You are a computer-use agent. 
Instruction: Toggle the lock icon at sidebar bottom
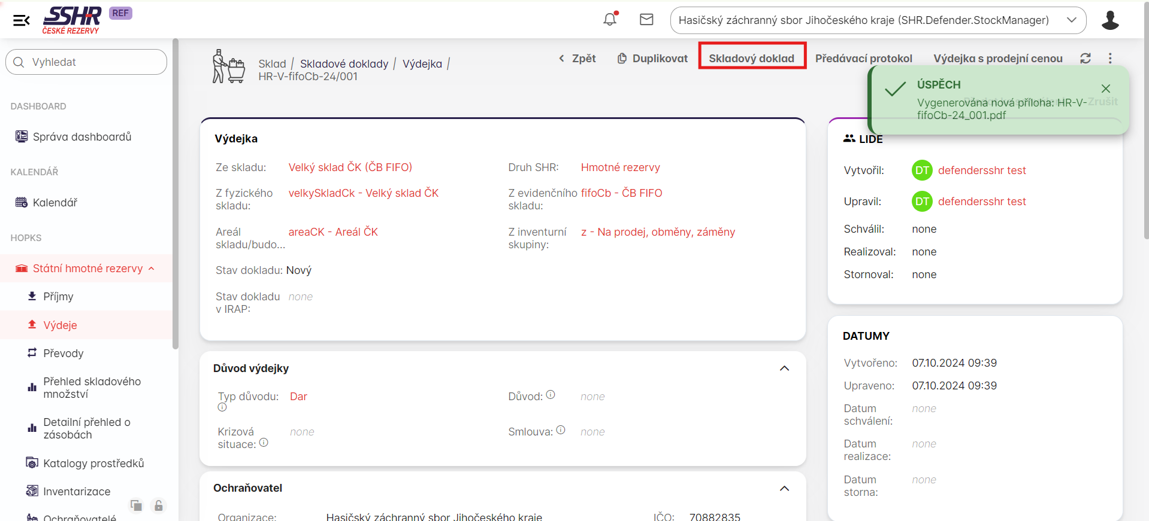pyautogui.click(x=159, y=505)
